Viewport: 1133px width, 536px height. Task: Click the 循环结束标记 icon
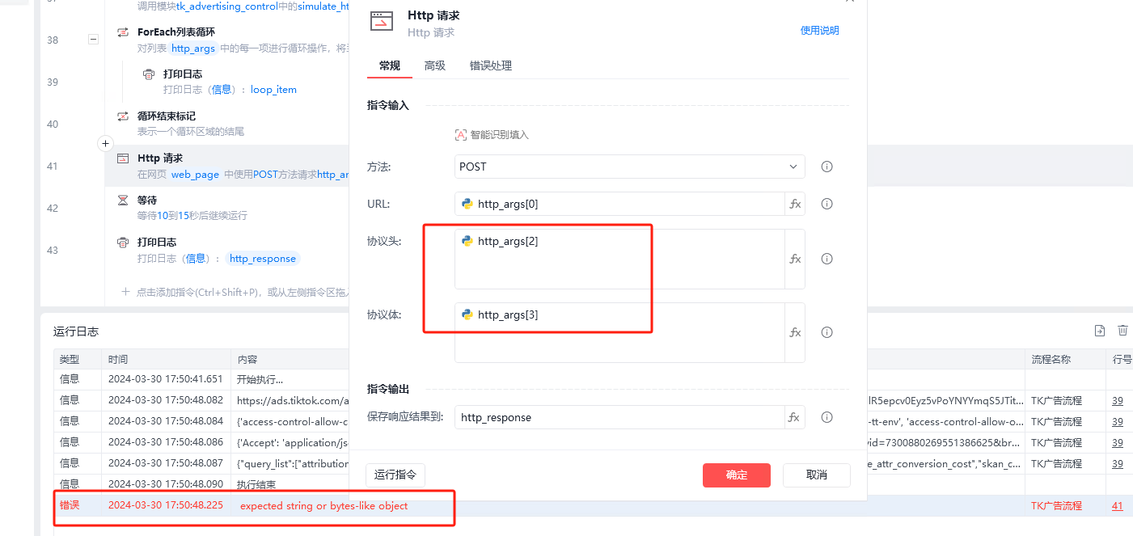click(123, 116)
